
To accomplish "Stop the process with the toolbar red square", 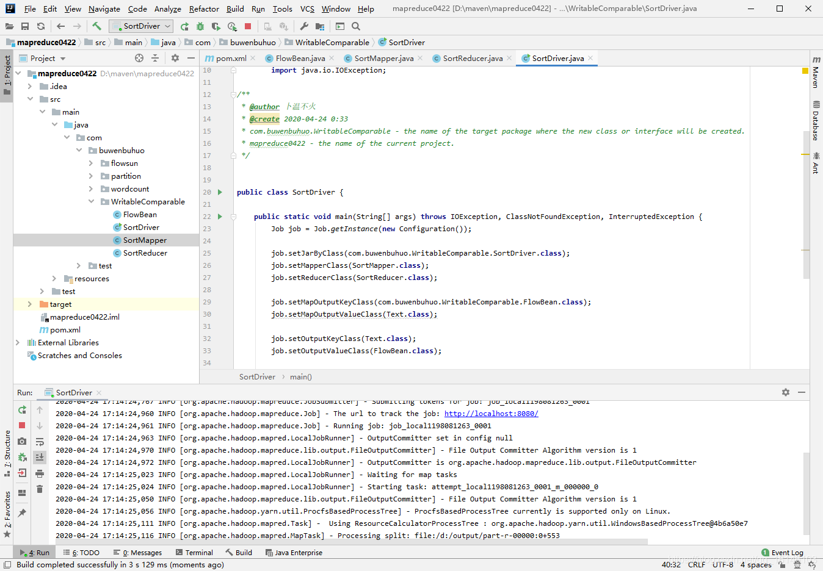I will point(248,26).
